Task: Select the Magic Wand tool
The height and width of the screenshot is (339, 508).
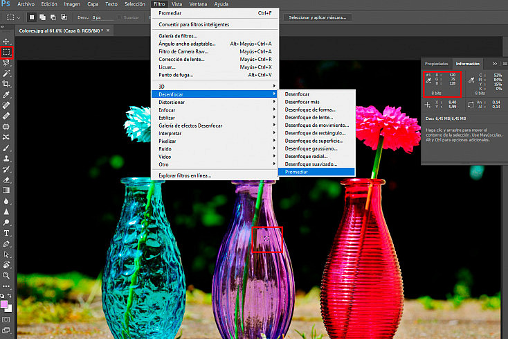Action: point(6,73)
